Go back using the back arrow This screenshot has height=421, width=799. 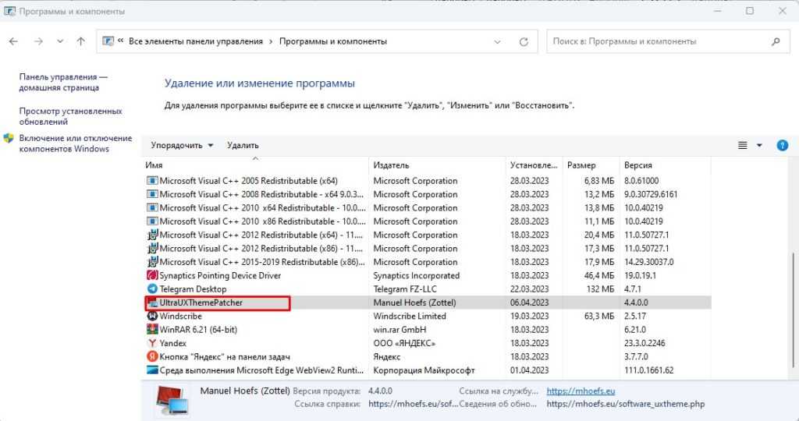click(x=13, y=41)
